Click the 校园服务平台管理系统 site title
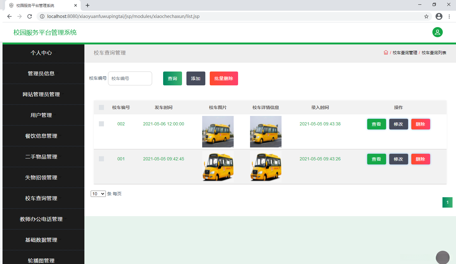Viewport: 456px width, 264px height. click(x=45, y=32)
